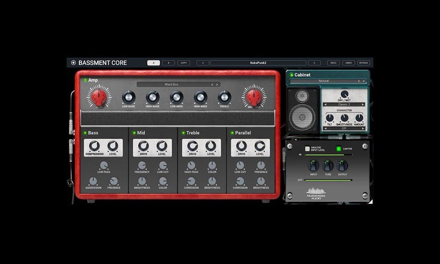Click the Bass section Presence knob
Image resolution: width=440 pixels, height=264 pixels.
click(113, 181)
